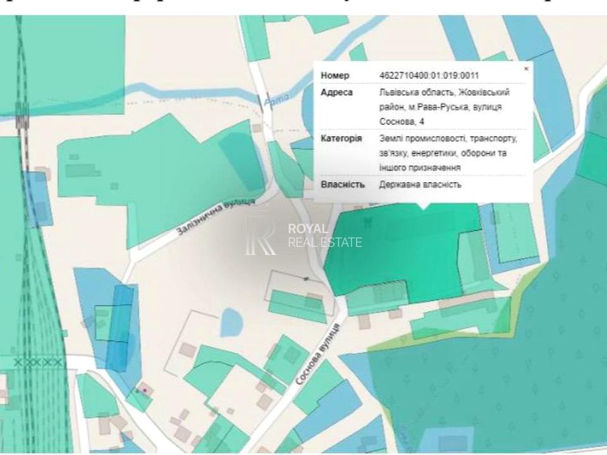Click the small blue pond
Screen dimensions: 607x455
click(x=231, y=322)
